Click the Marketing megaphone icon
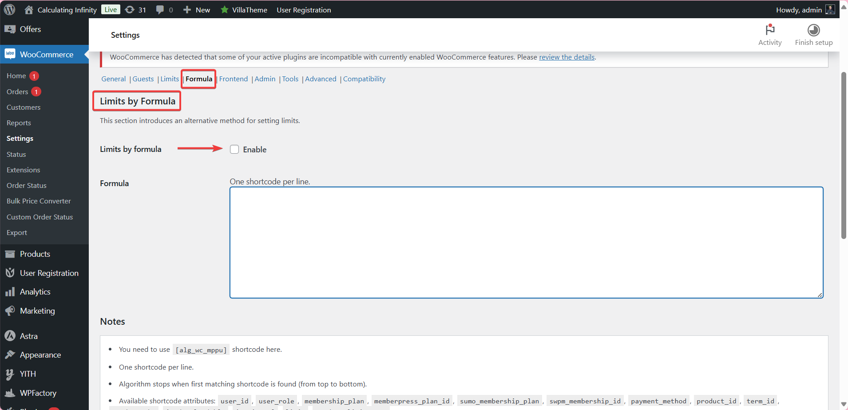Image resolution: width=848 pixels, height=410 pixels. coord(10,310)
